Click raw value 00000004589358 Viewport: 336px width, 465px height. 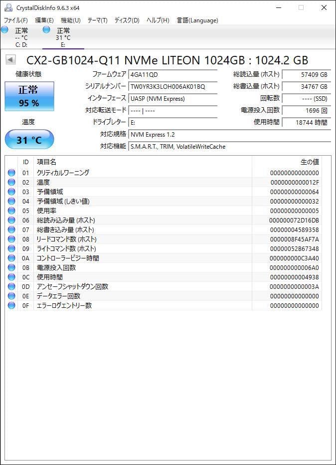click(294, 230)
